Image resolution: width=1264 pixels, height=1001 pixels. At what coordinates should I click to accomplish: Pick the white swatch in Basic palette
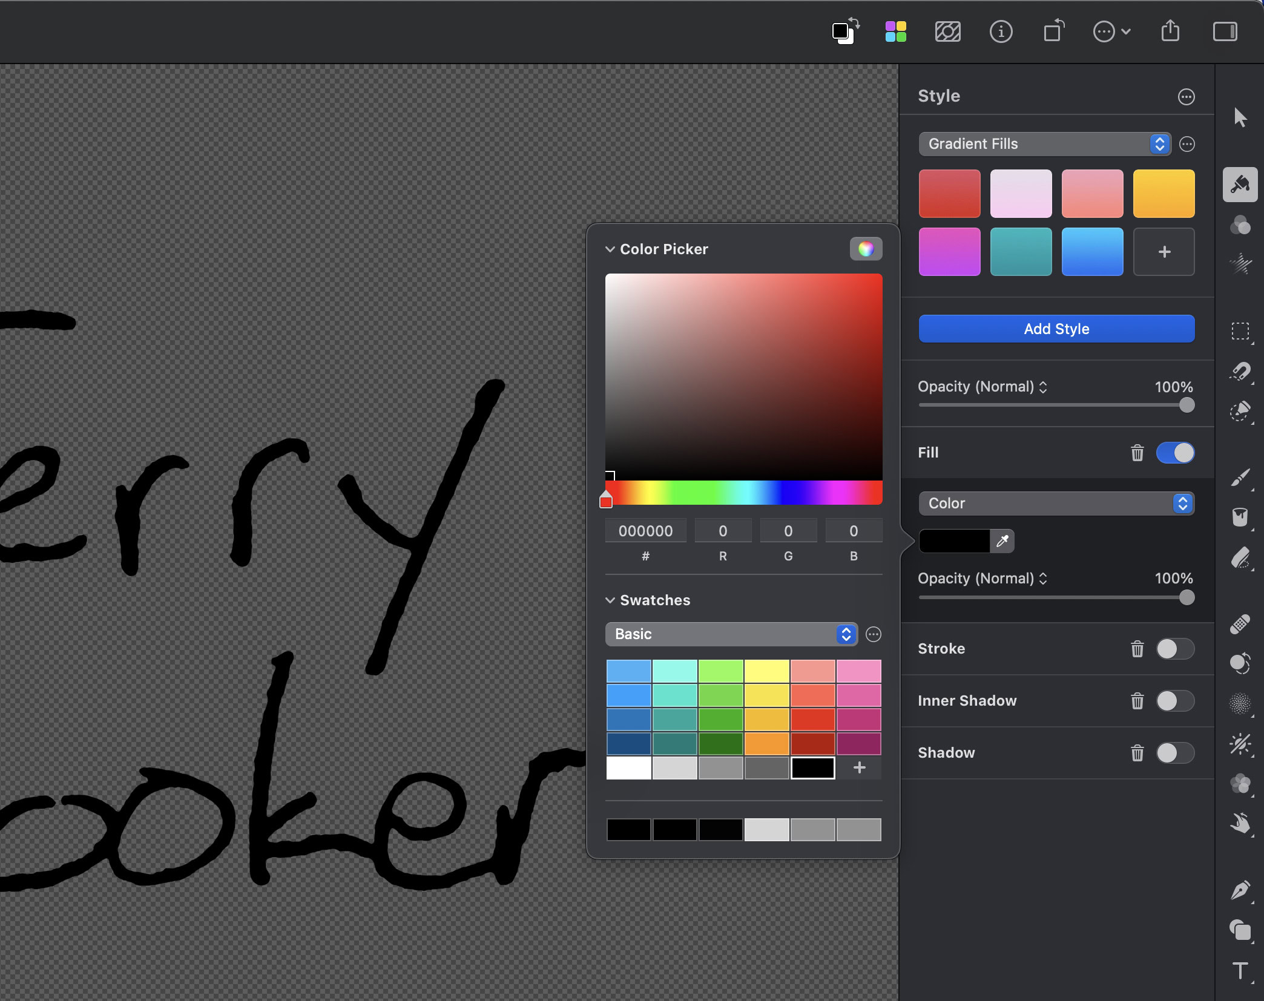pos(628,768)
